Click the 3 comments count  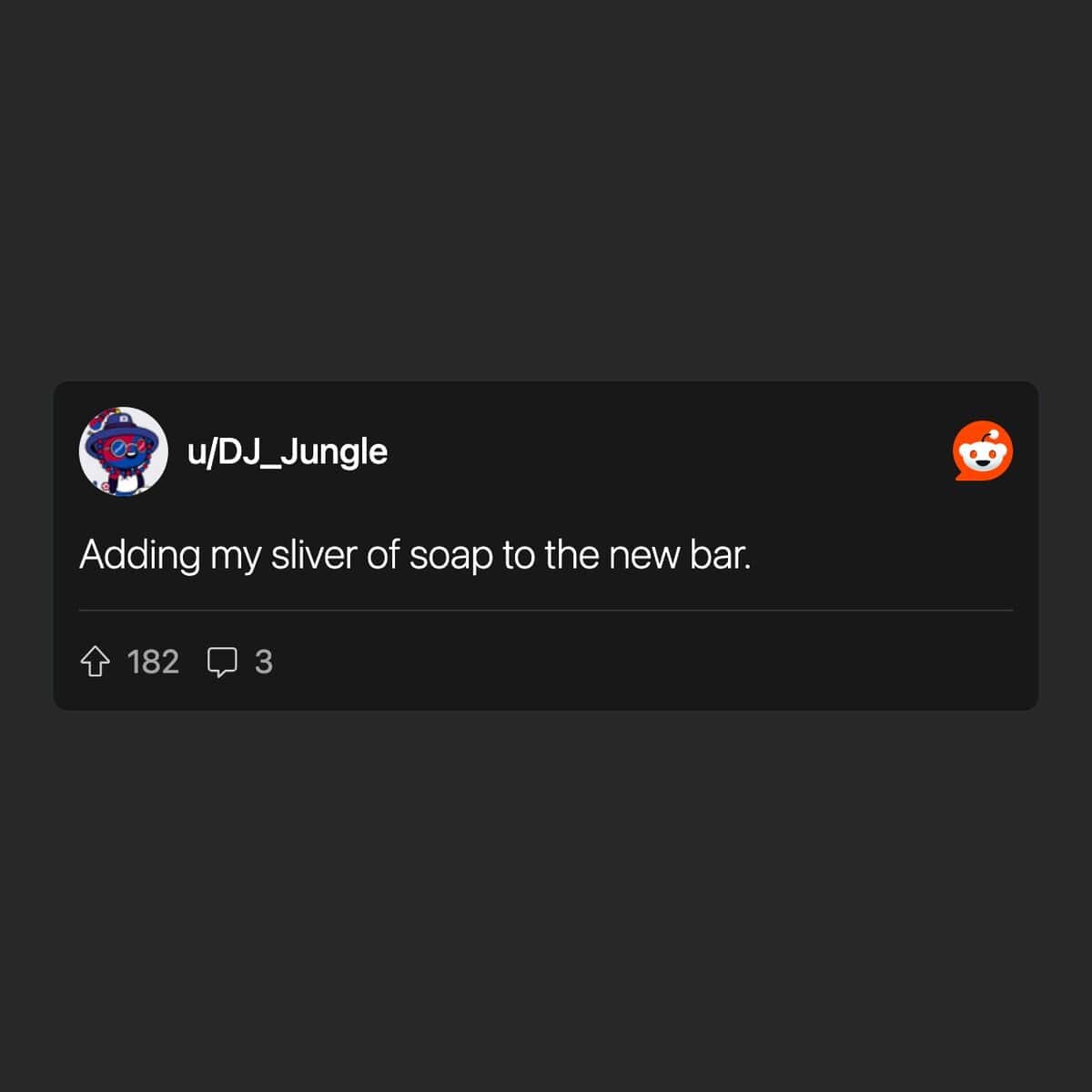[264, 662]
